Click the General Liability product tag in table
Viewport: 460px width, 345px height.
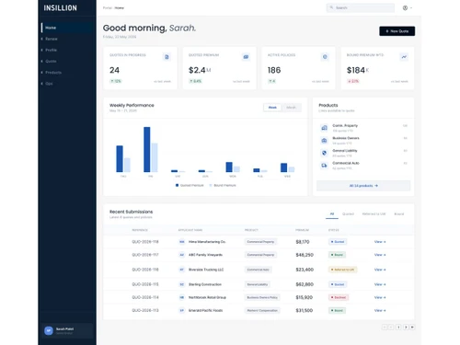pos(258,284)
